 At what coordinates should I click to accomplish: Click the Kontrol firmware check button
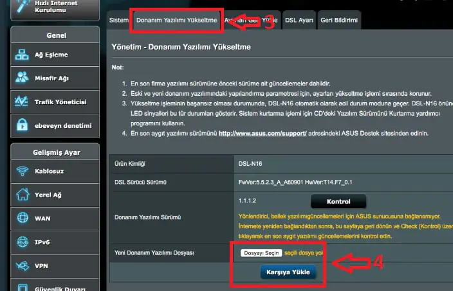click(338, 201)
